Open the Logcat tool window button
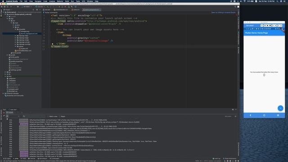This screenshot has width=288, height=162. coord(7,158)
